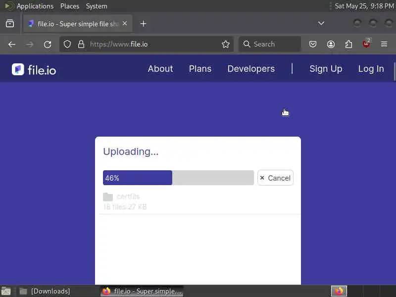The image size is (396, 297).
Task: Click the show desktop icon in bottom panel
Action: (6, 291)
